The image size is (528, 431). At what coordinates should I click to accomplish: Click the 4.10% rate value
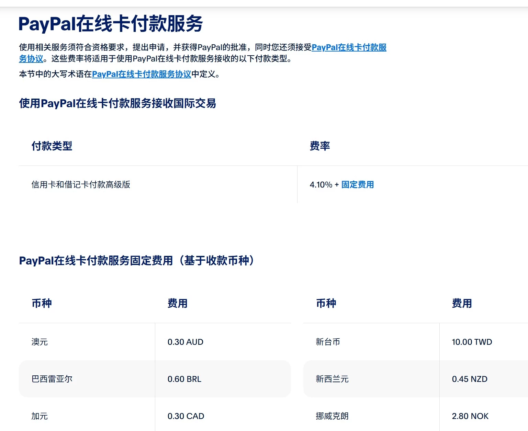click(x=321, y=185)
